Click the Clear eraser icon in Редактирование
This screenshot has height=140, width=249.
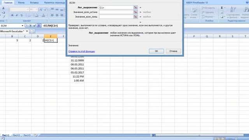(222, 17)
